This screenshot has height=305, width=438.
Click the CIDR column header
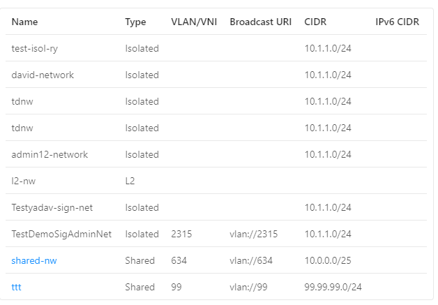click(315, 22)
